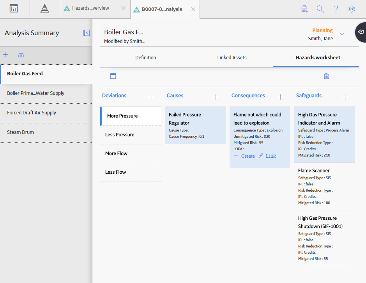
Task: Select the Failed Pressure Regulator cause card
Action: (195, 125)
